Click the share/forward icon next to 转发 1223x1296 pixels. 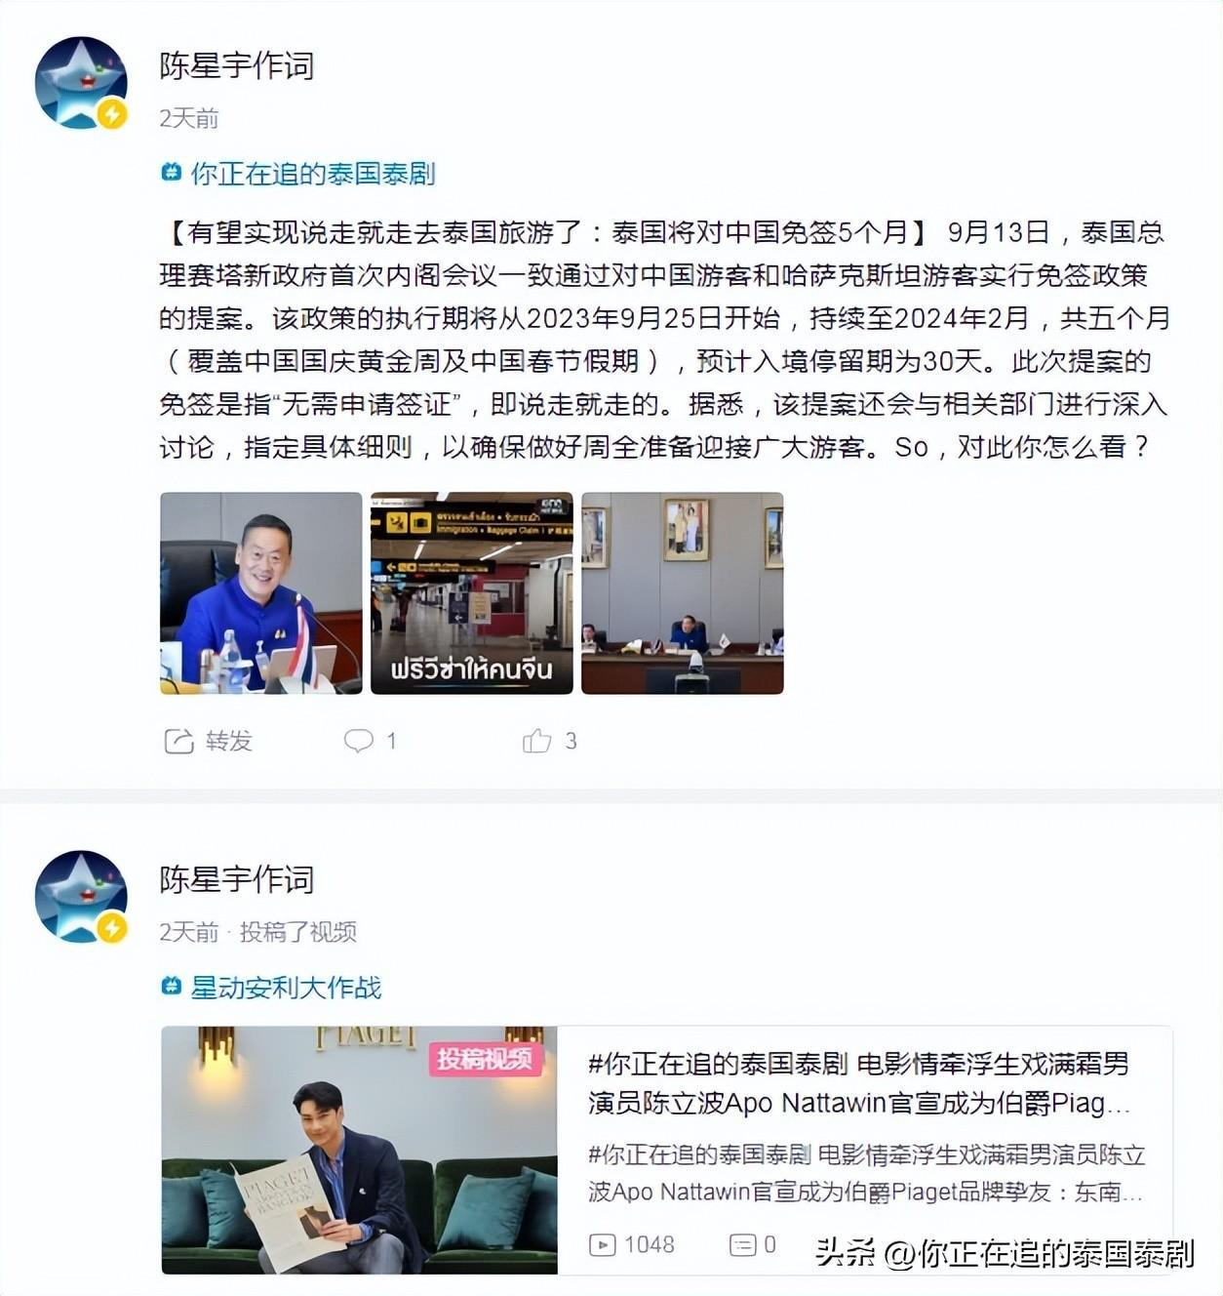tap(178, 742)
